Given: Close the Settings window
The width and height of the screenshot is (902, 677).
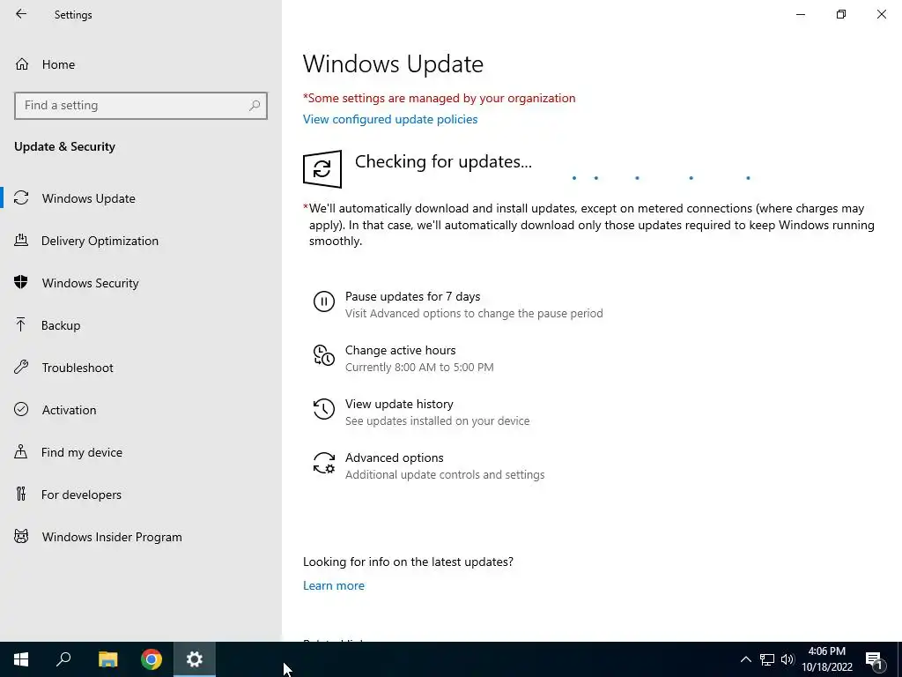Looking at the screenshot, I should pyautogui.click(x=881, y=14).
